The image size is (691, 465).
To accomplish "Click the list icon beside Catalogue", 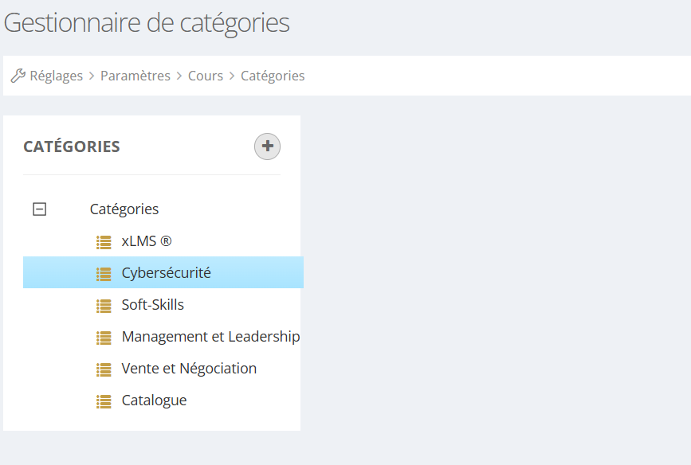I will [104, 401].
